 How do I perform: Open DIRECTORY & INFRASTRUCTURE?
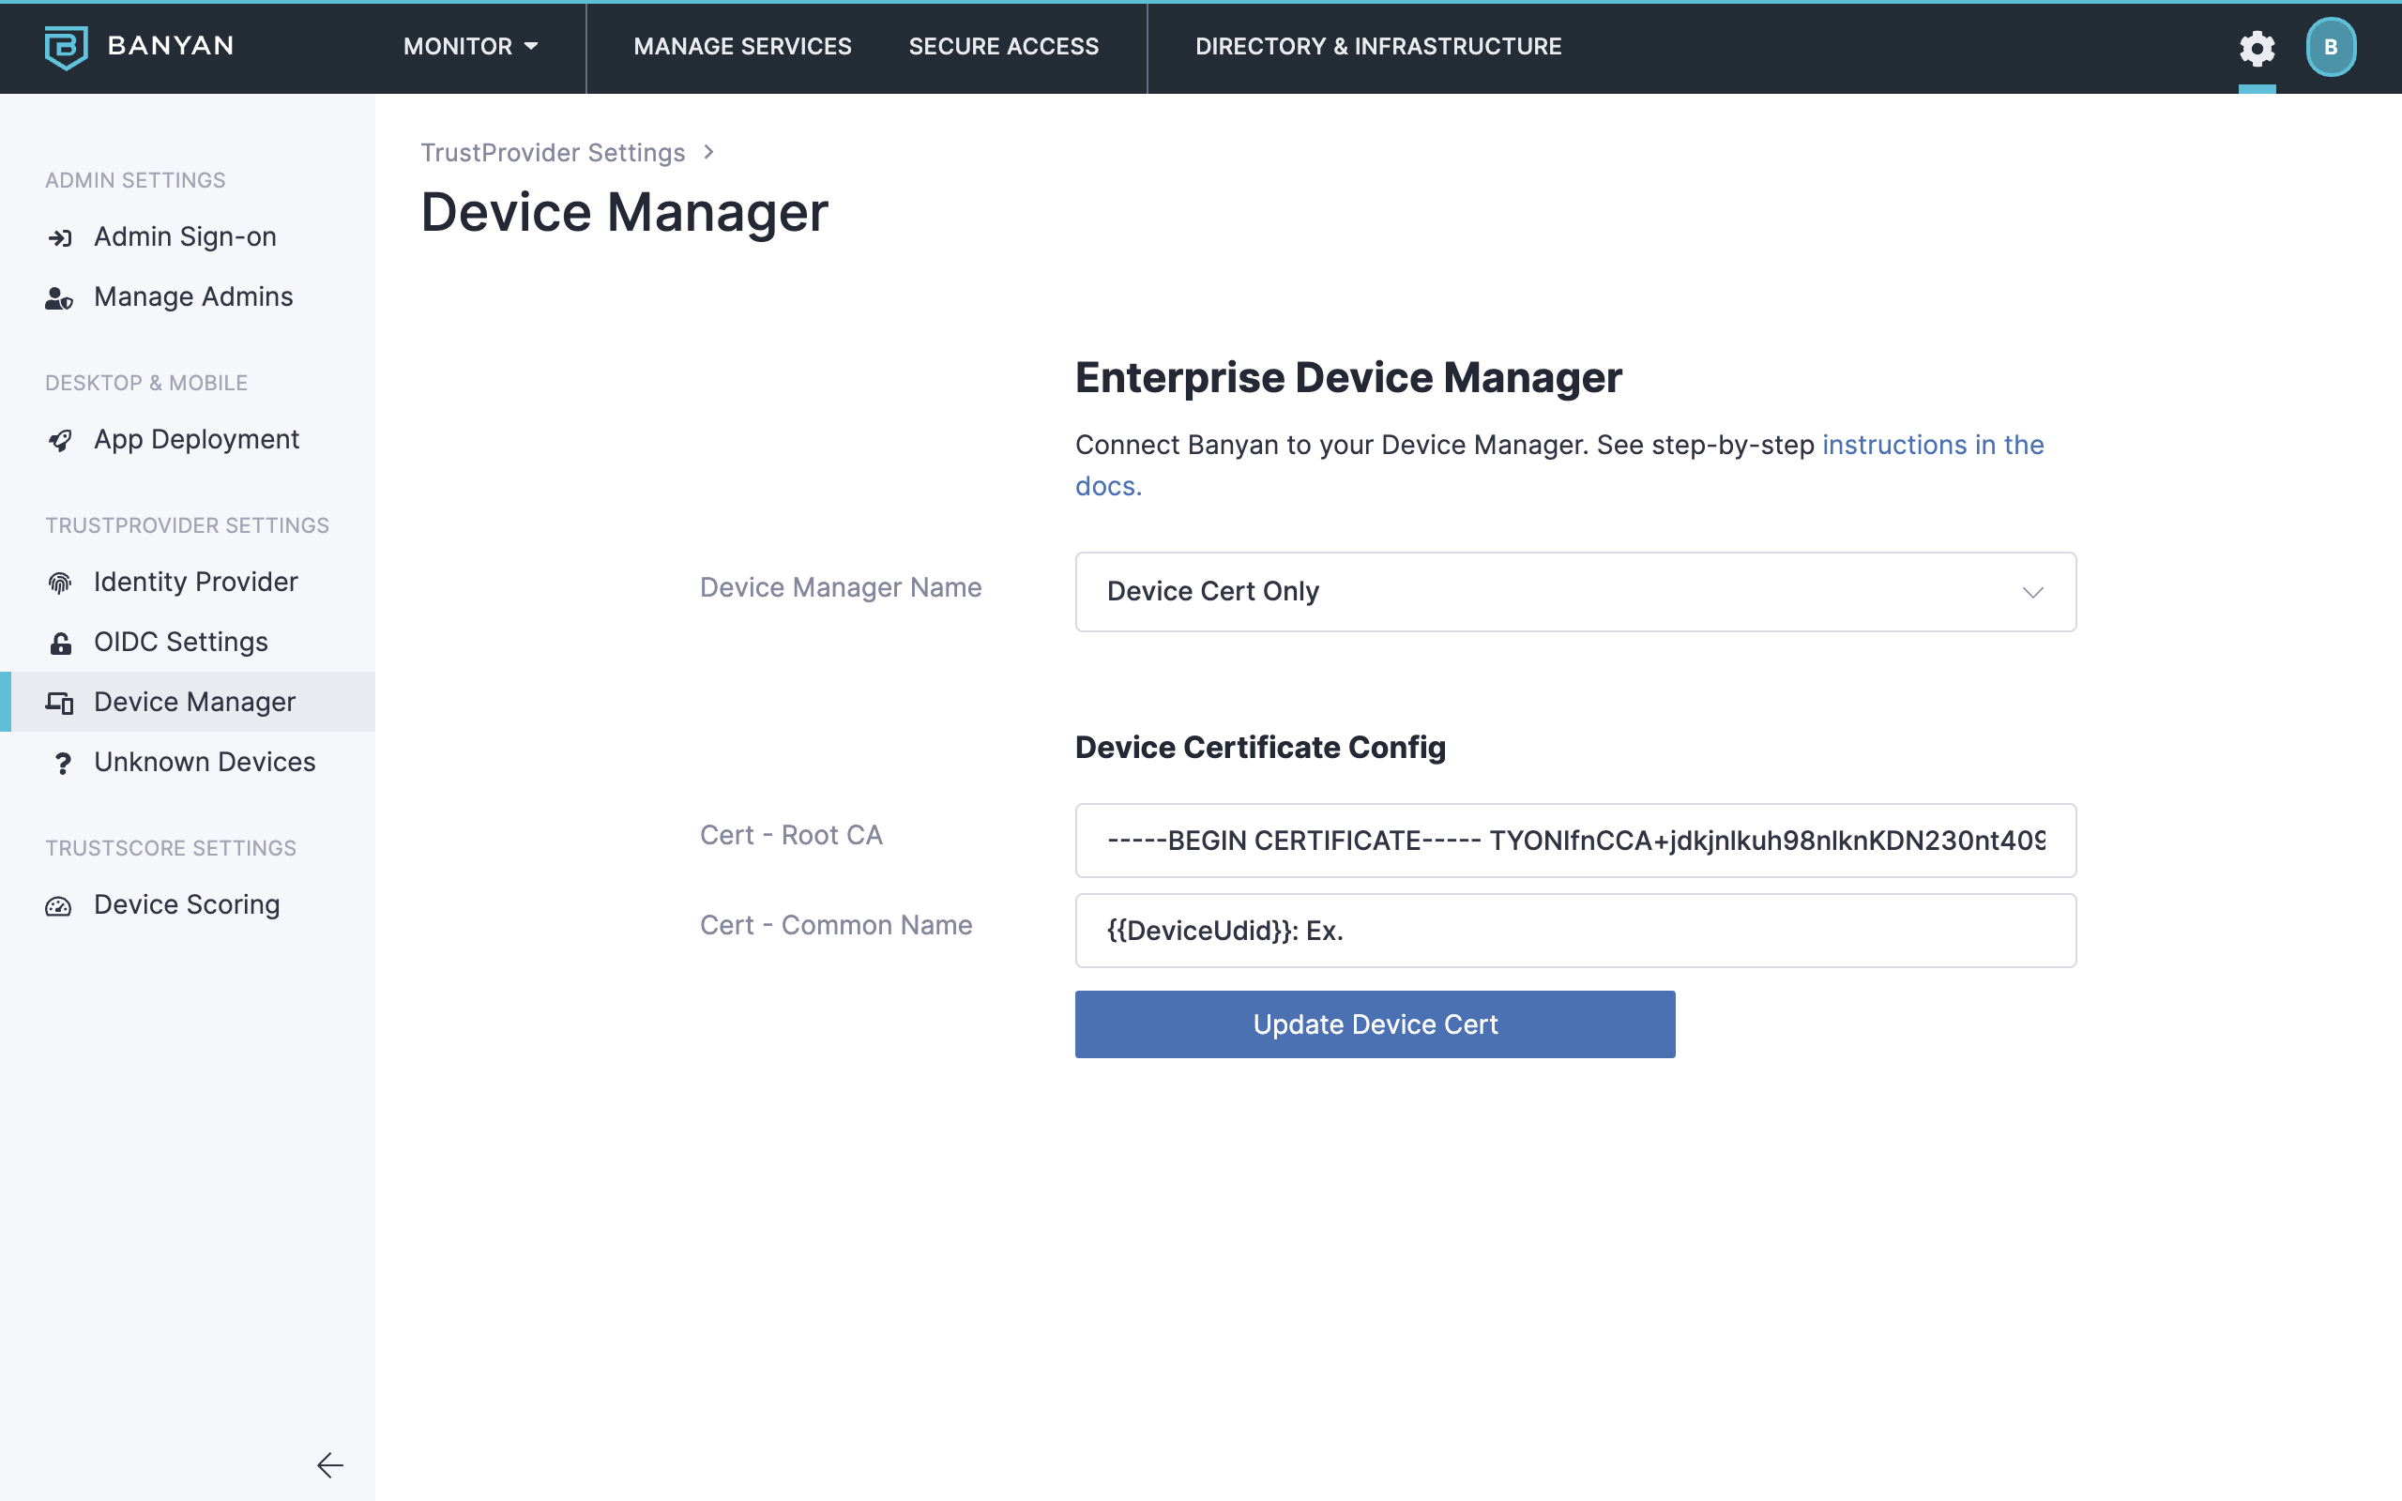pos(1379,46)
